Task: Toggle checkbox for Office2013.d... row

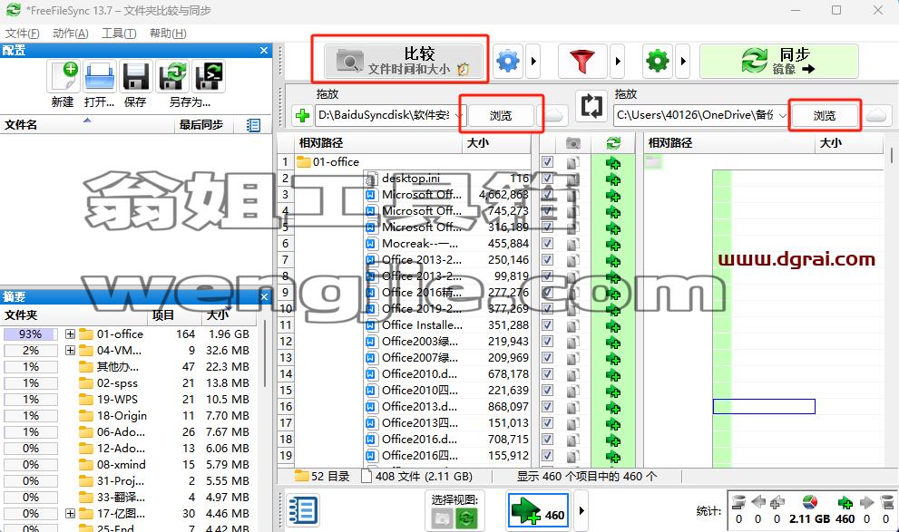Action: pyautogui.click(x=548, y=407)
